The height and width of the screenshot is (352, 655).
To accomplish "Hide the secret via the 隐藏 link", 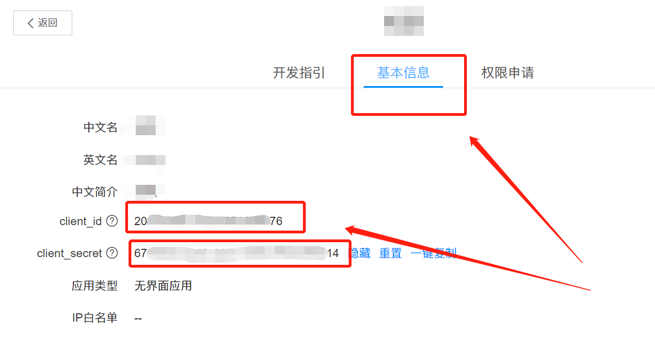I will (x=360, y=253).
